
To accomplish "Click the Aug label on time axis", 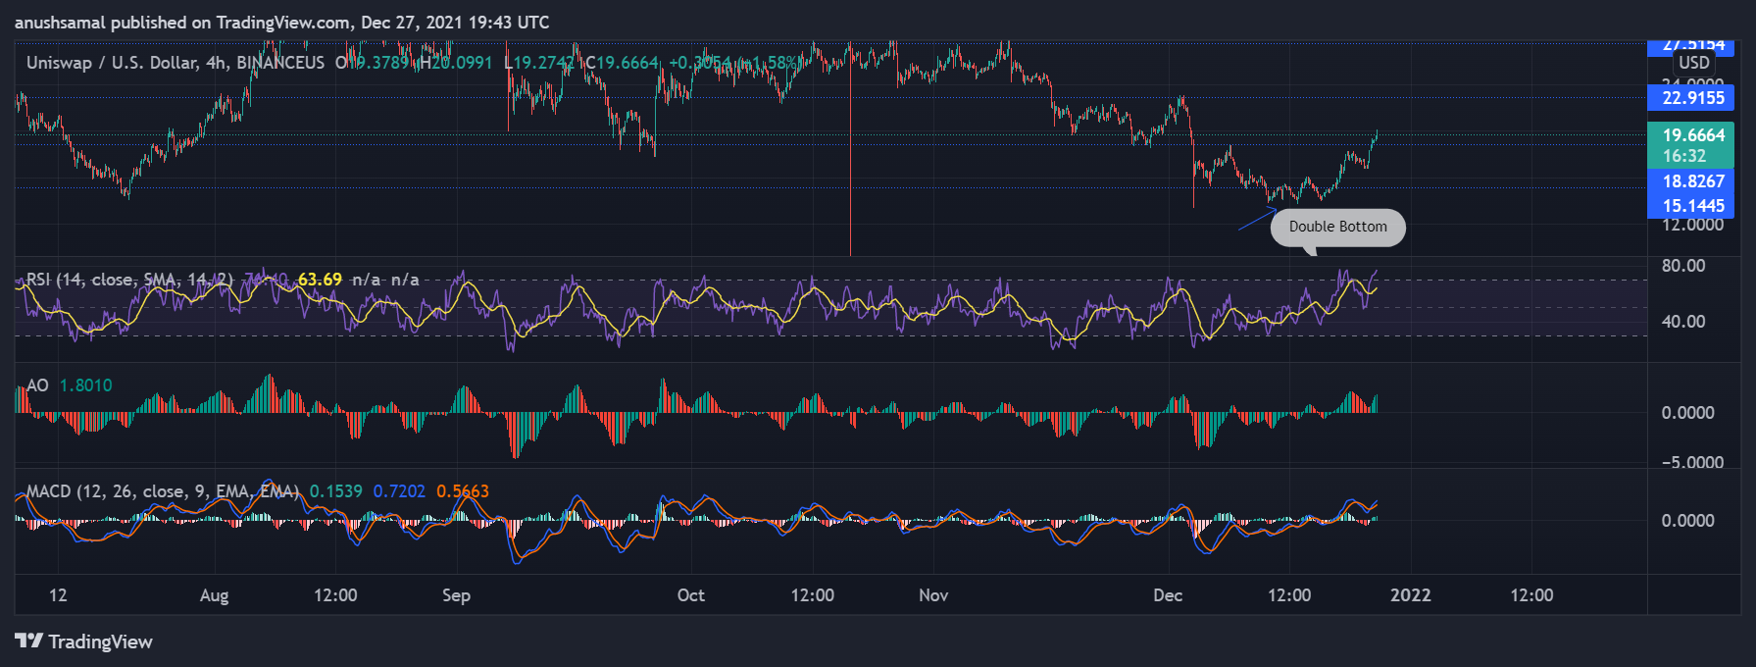I will (214, 595).
